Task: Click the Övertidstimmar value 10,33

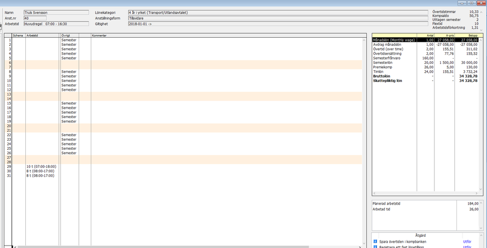Action: click(474, 12)
